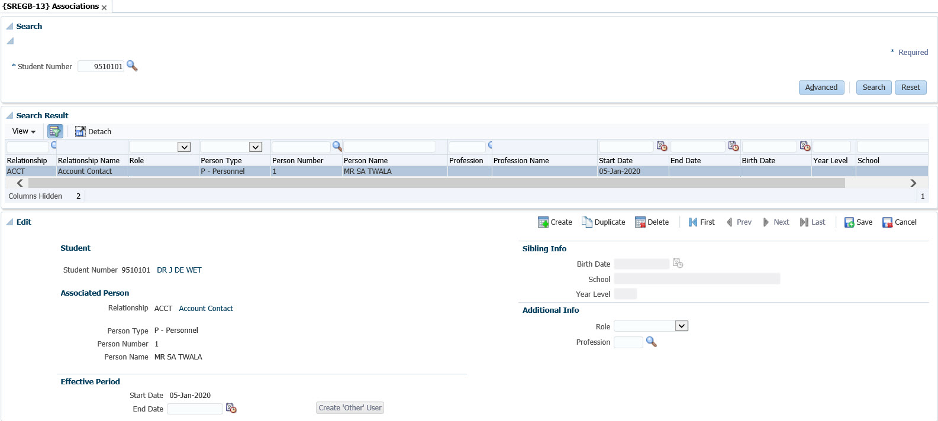The width and height of the screenshot is (938, 421).
Task: Click the Detach table icon
Action: pyautogui.click(x=80, y=131)
